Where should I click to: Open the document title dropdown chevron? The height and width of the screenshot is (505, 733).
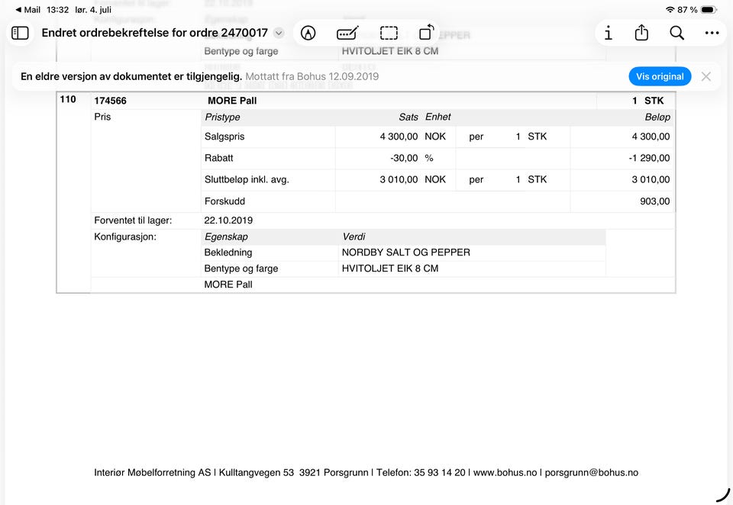click(x=279, y=33)
